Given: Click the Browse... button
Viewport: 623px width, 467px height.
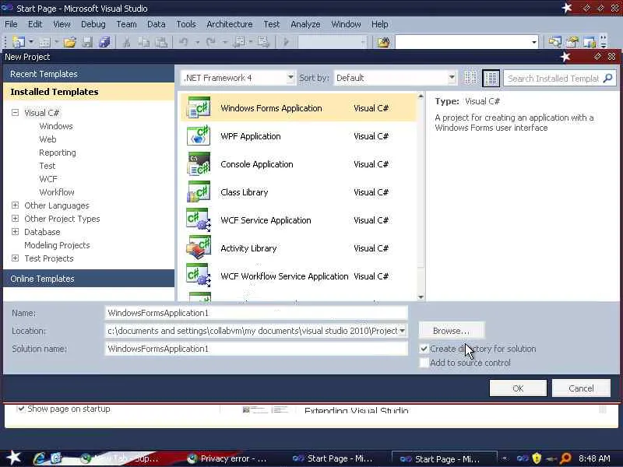Looking at the screenshot, I should tap(451, 330).
